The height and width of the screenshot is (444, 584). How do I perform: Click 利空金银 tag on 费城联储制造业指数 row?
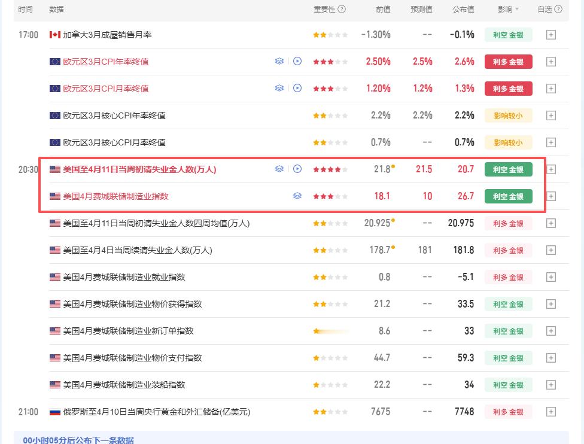(x=509, y=196)
